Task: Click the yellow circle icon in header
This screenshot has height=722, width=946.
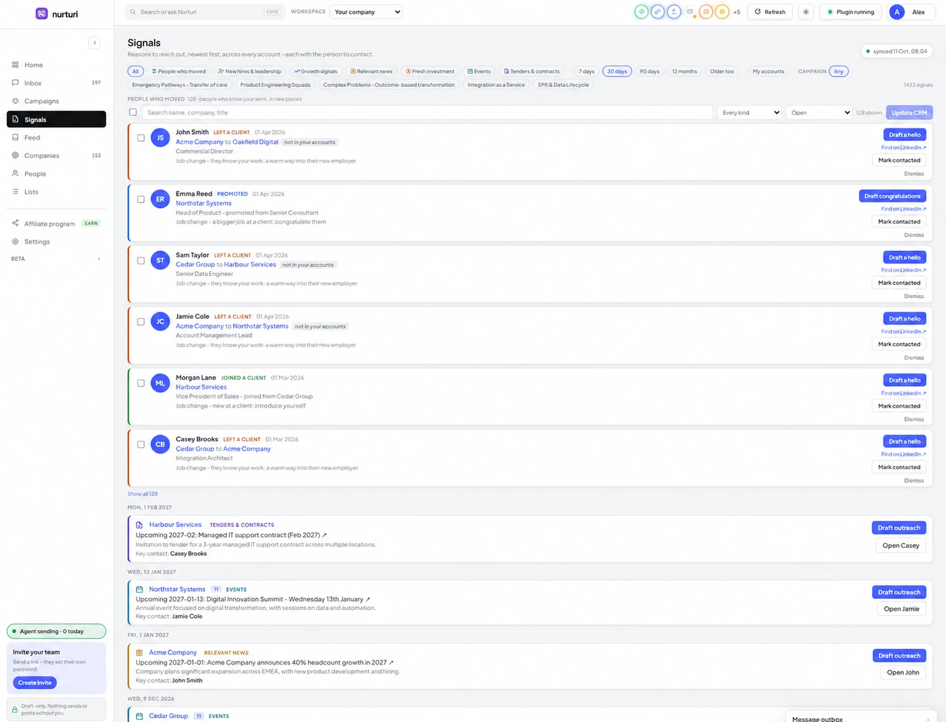Action: pos(722,12)
